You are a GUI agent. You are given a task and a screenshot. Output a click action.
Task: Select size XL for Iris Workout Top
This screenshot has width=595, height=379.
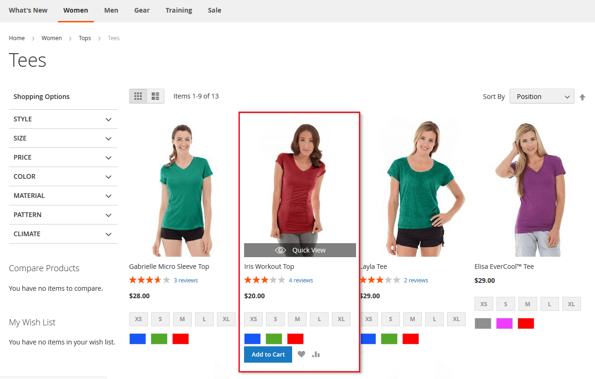coord(341,319)
